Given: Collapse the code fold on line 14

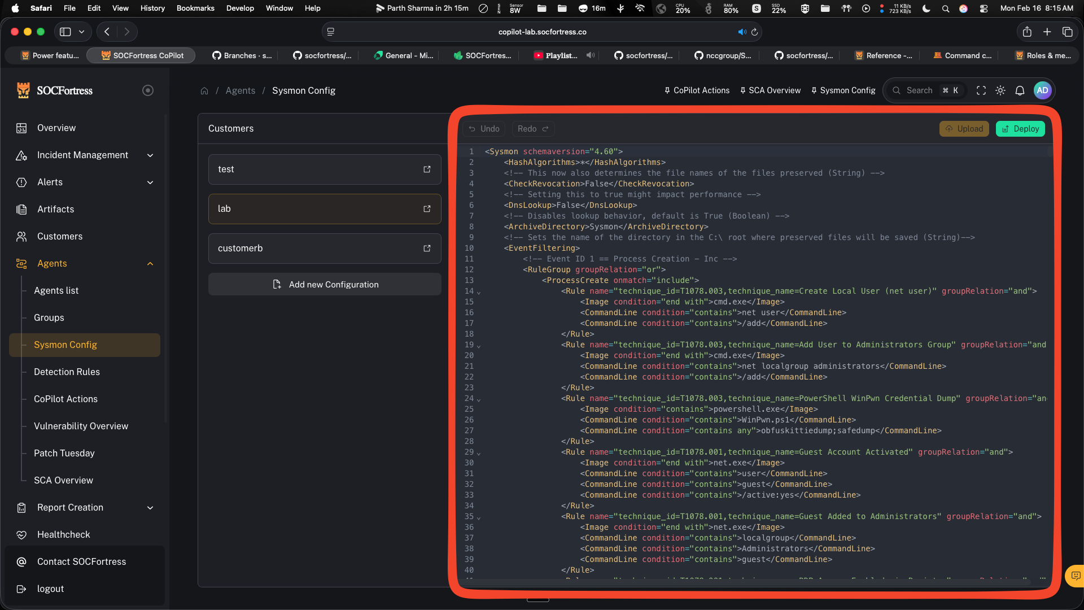Looking at the screenshot, I should 479,292.
